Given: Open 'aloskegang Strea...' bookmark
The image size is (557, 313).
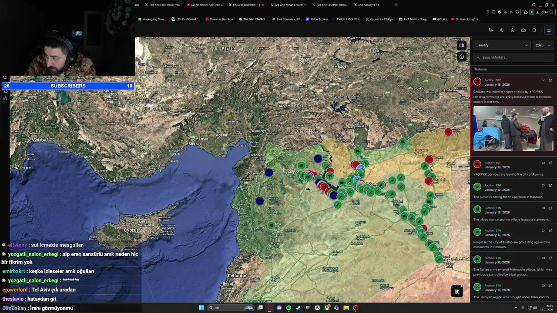Looking at the screenshot, I should click(x=152, y=19).
